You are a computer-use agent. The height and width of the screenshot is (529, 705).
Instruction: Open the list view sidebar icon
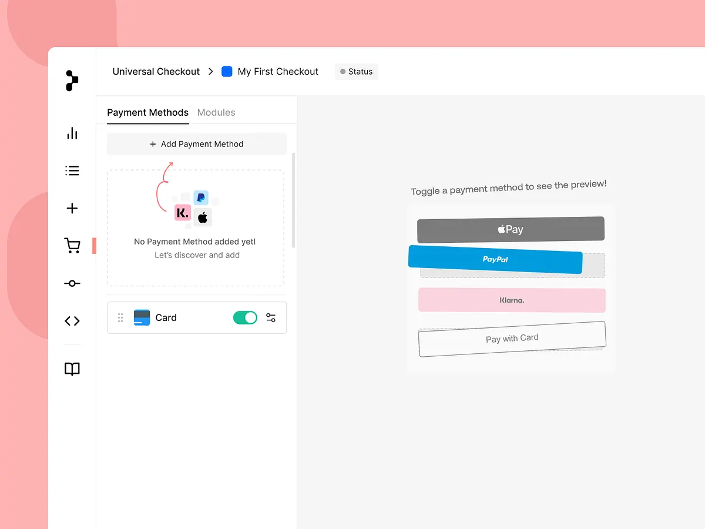(x=72, y=171)
